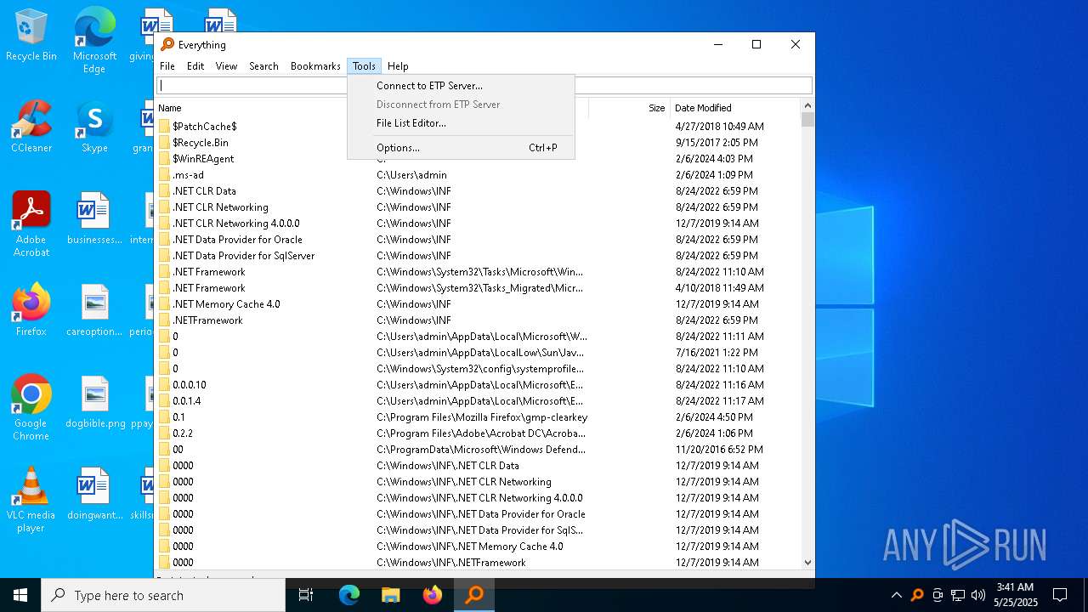Screen dimensions: 1088x612
Task: Open Adobe Acrobat desktop shortcut
Action: click(31, 224)
